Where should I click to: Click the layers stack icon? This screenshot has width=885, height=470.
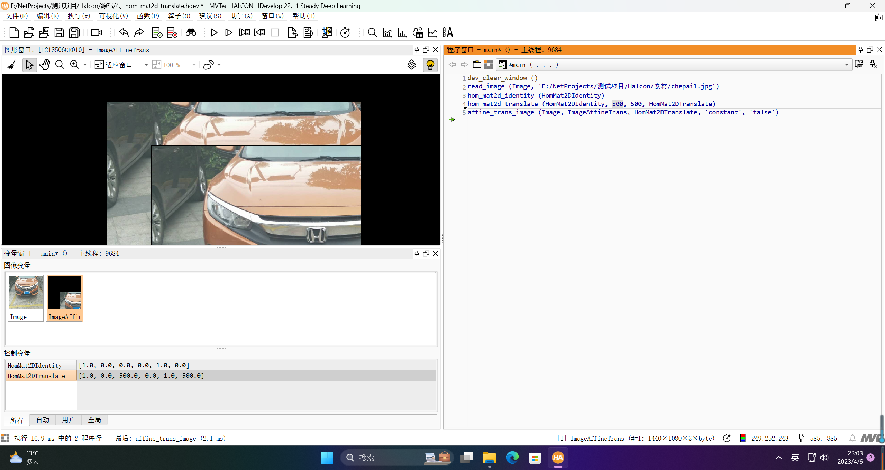coord(411,65)
